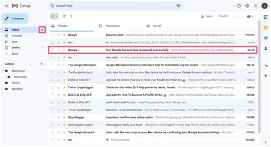The width and height of the screenshot is (271, 147).
Task: Open Settings gear icon
Action: click(x=247, y=6)
